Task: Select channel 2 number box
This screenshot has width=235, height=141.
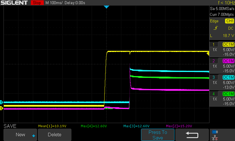Action: coord(214,61)
